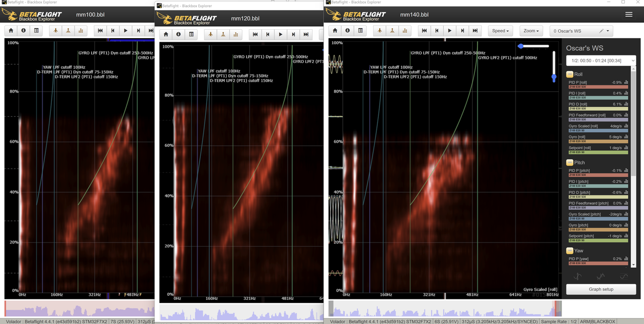Open the workspace dropdown caret
Image resolution: width=644 pixels, height=324 pixels.
click(x=608, y=31)
